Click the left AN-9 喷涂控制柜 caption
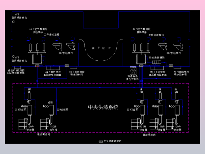Viewport: 205px width, 154px height. [x=77, y=73]
